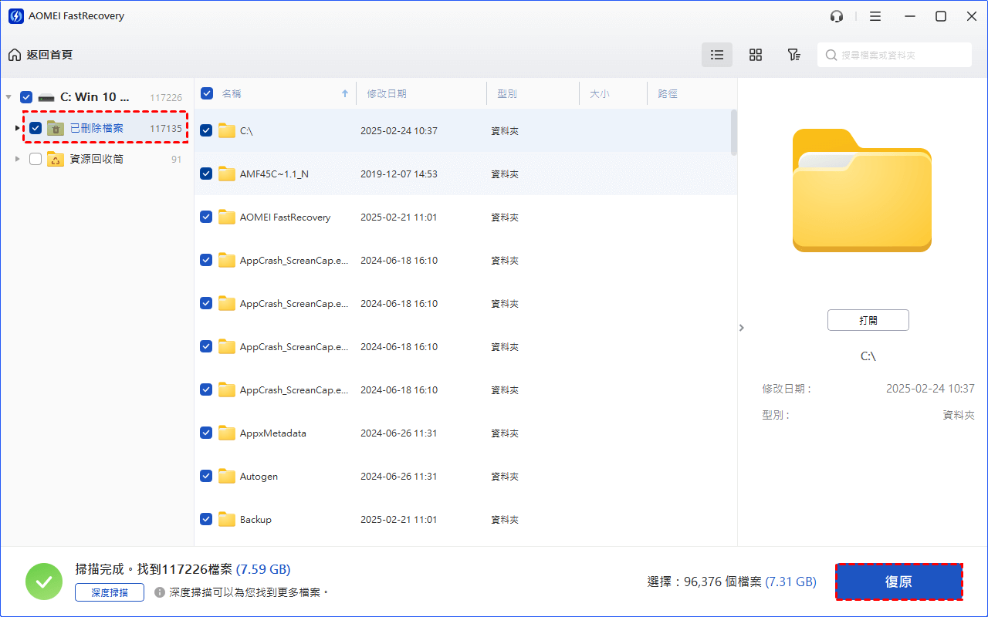The height and width of the screenshot is (617, 988).
Task: Click the file list vertical scrollbar
Action: 733,133
